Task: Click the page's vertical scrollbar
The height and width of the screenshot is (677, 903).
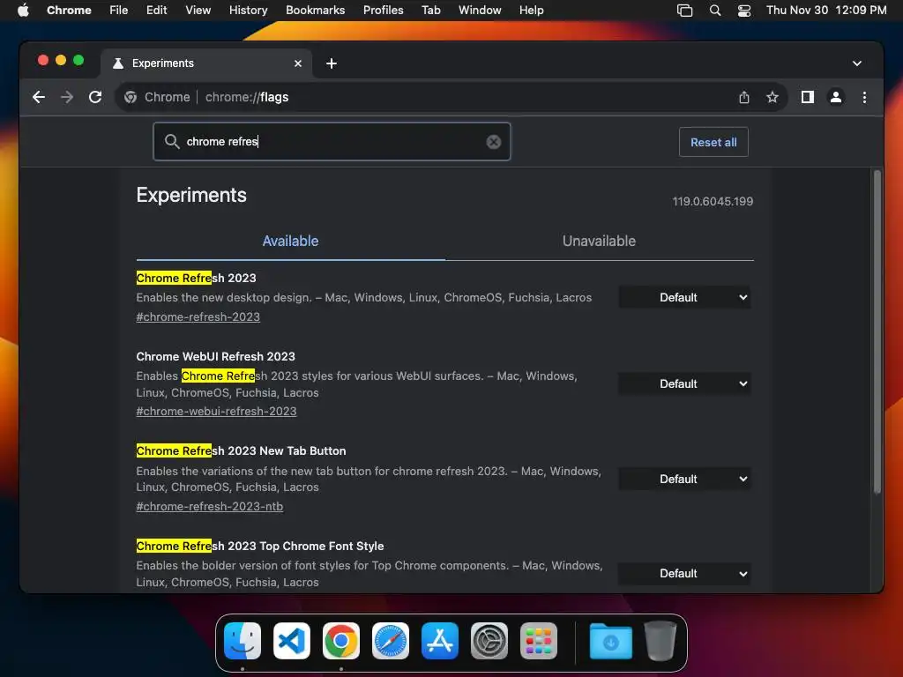Action: pyautogui.click(x=877, y=332)
